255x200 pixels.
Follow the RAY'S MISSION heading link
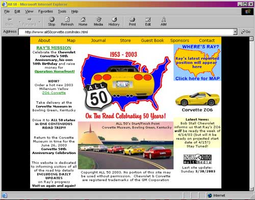[54, 48]
